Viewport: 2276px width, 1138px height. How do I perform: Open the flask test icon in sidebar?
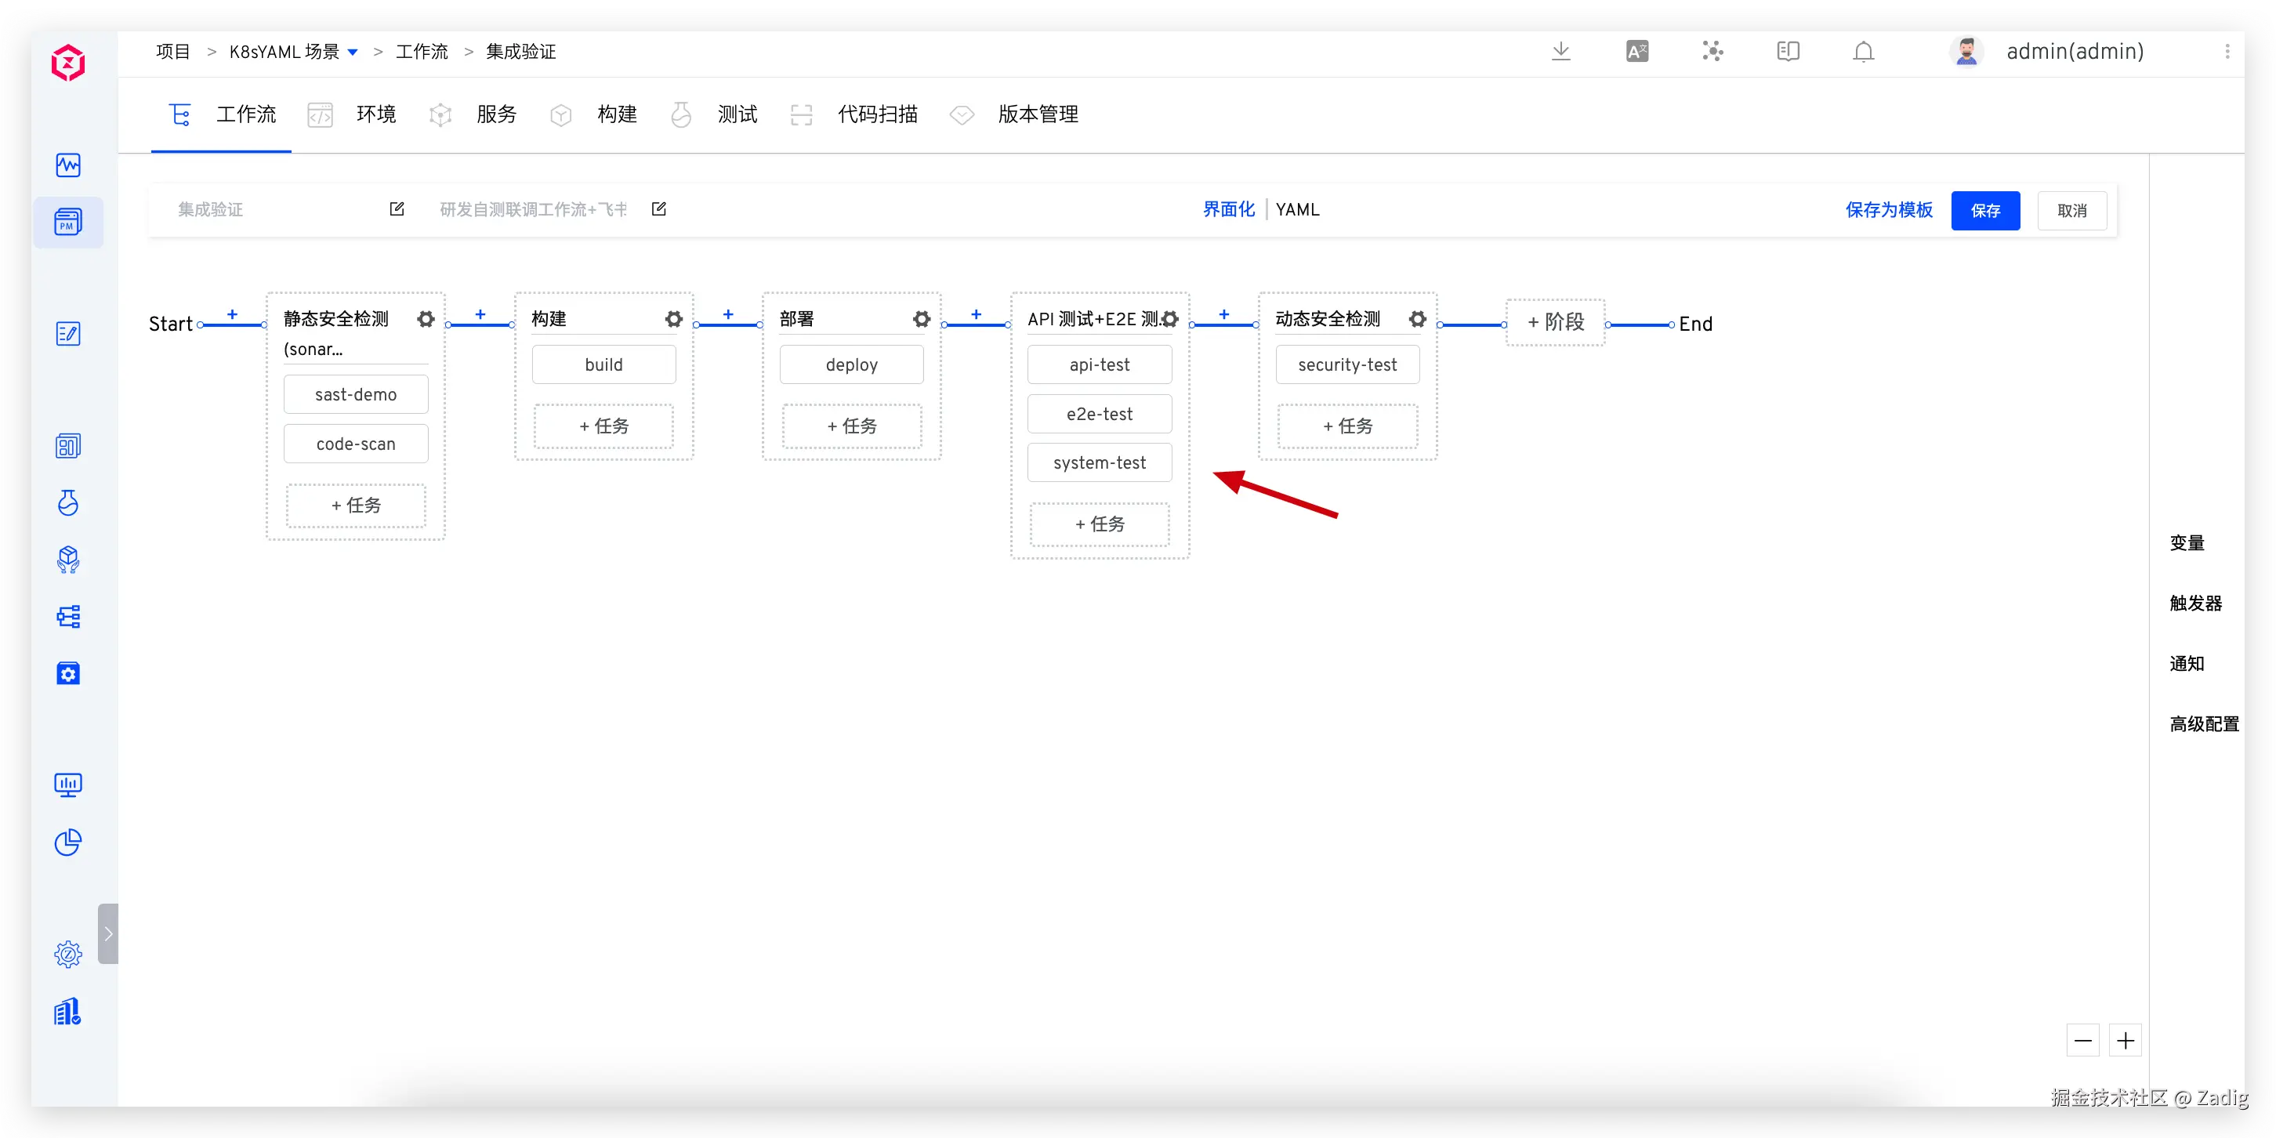[68, 502]
